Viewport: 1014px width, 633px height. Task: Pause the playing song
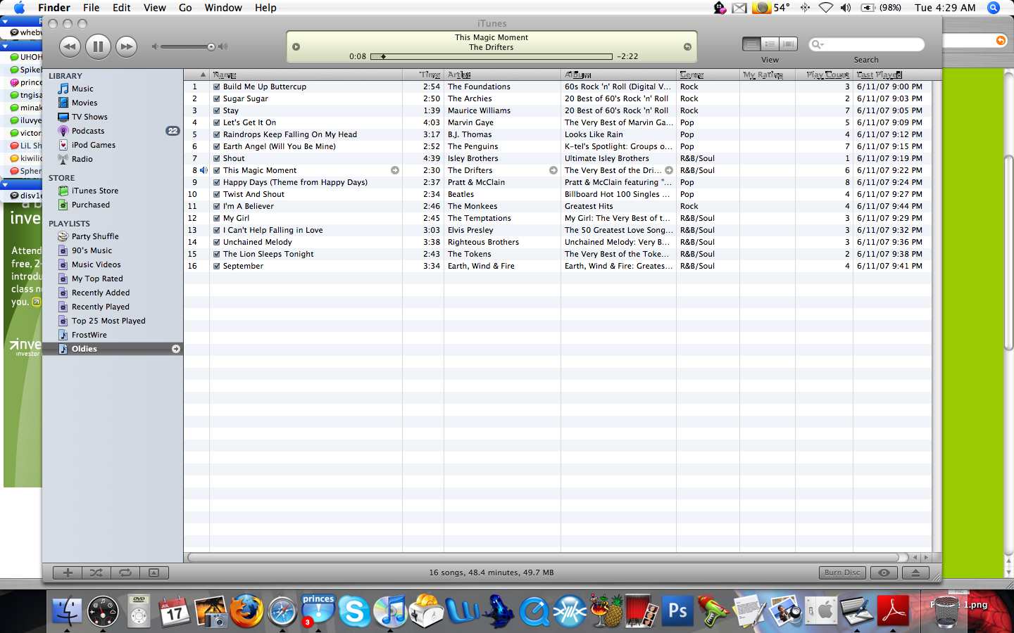click(x=98, y=47)
